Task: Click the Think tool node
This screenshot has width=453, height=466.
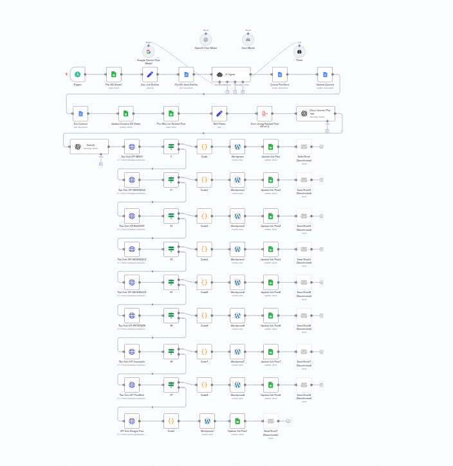Action: (299, 52)
